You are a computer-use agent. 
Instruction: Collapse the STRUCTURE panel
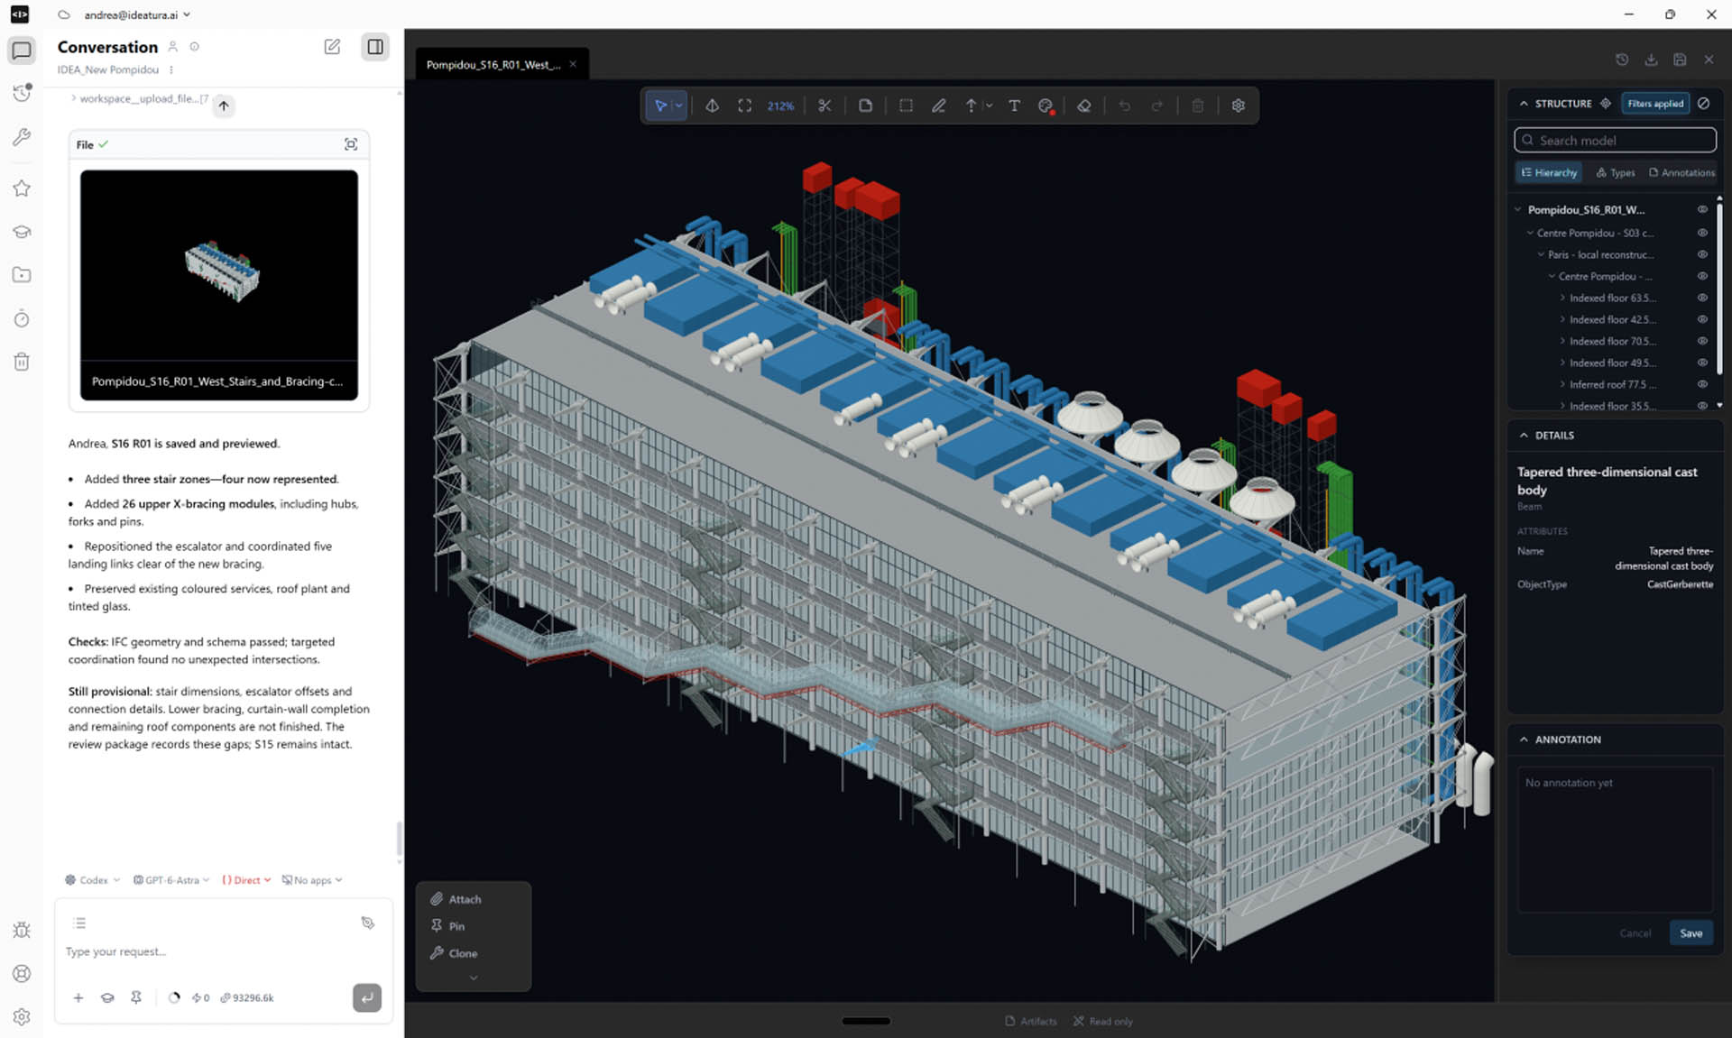(x=1524, y=104)
